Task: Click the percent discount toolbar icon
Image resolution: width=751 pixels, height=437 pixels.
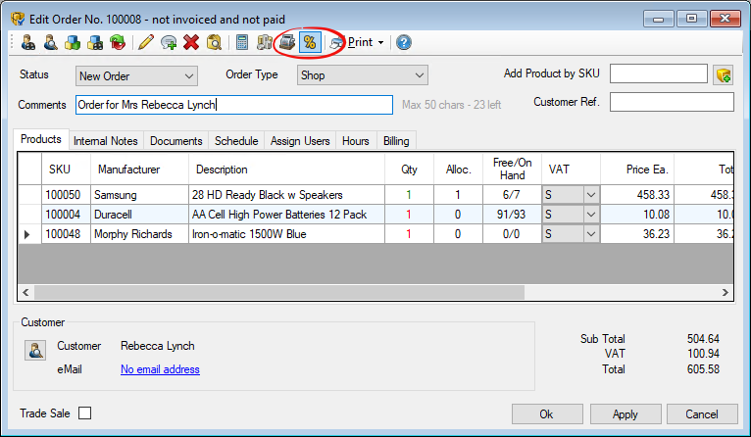Action: [x=310, y=42]
